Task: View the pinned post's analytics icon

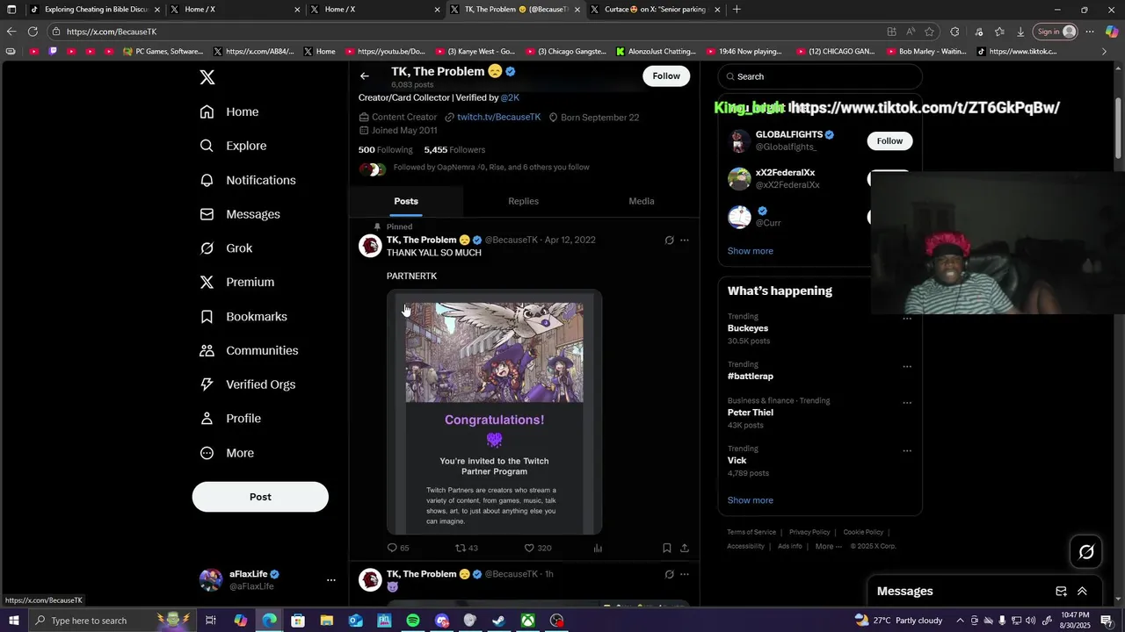Action: (x=598, y=548)
